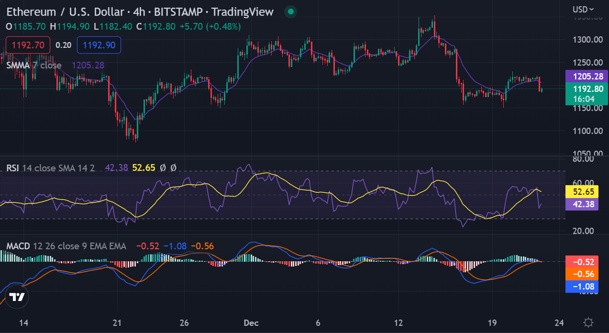The image size is (609, 333).
Task: Select the MACD 12 26 indicator legend
Action: 66,246
